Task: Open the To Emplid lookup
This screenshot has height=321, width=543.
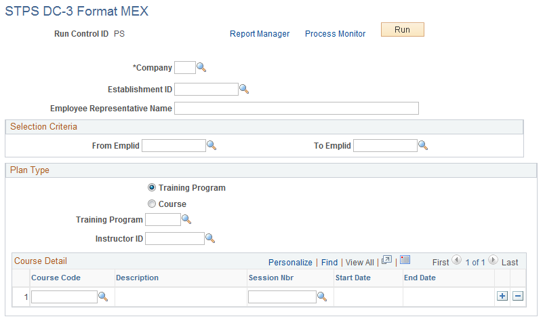Action: (423, 145)
